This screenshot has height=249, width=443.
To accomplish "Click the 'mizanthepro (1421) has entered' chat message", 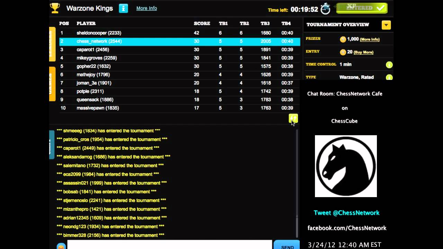I will (111, 209).
